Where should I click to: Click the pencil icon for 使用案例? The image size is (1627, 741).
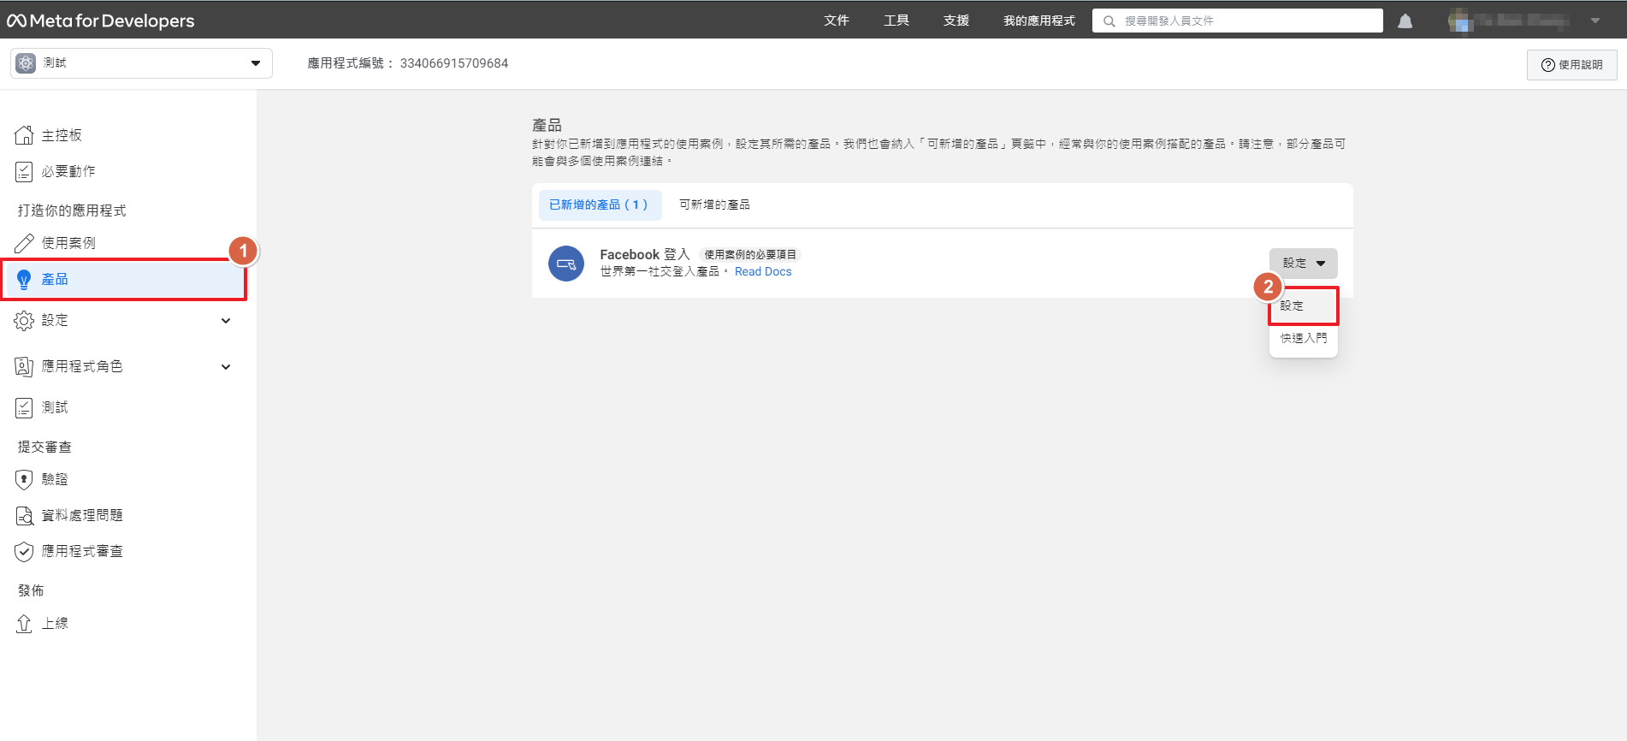point(24,243)
